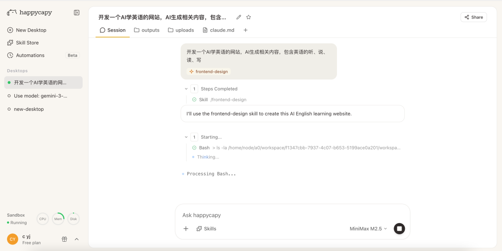Click the New Desktop plus icon

tap(10, 30)
